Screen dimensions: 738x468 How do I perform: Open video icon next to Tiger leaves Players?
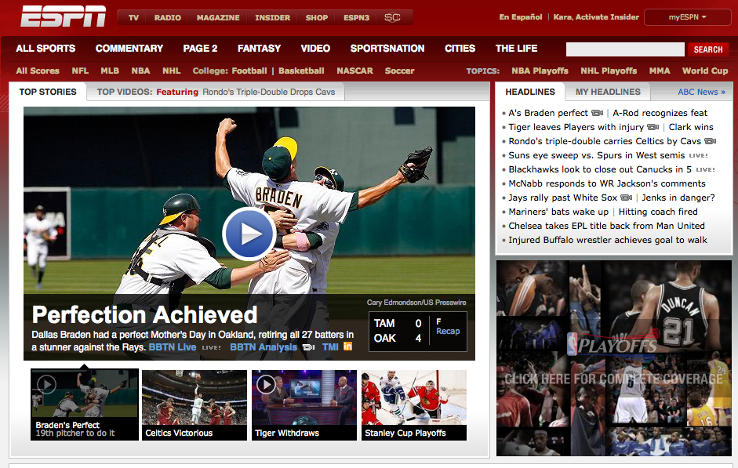pyautogui.click(x=653, y=127)
